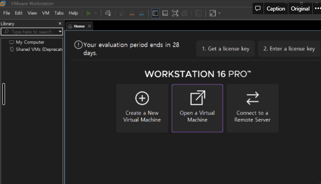
Task: Close the Home tab
Action: 90,26
